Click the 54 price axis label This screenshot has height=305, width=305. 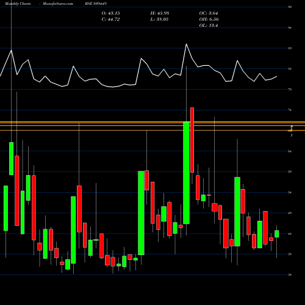pos(290,192)
